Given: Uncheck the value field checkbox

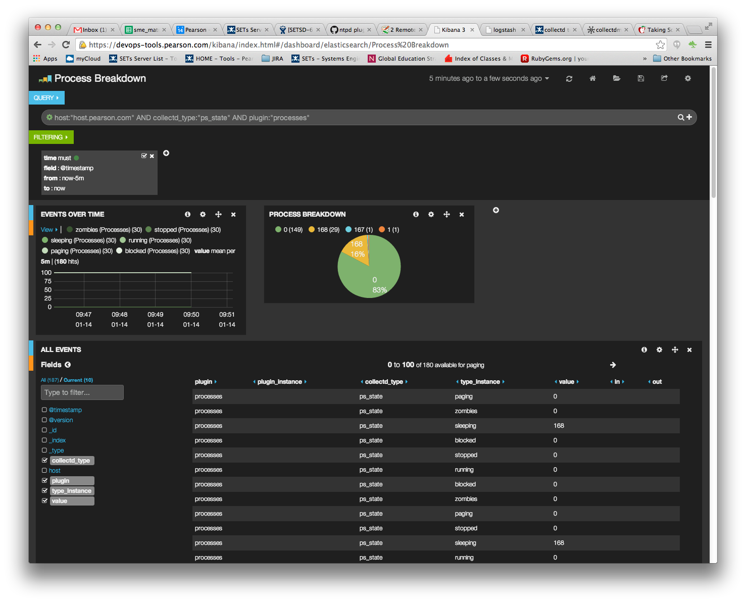Looking at the screenshot, I should [x=44, y=500].
